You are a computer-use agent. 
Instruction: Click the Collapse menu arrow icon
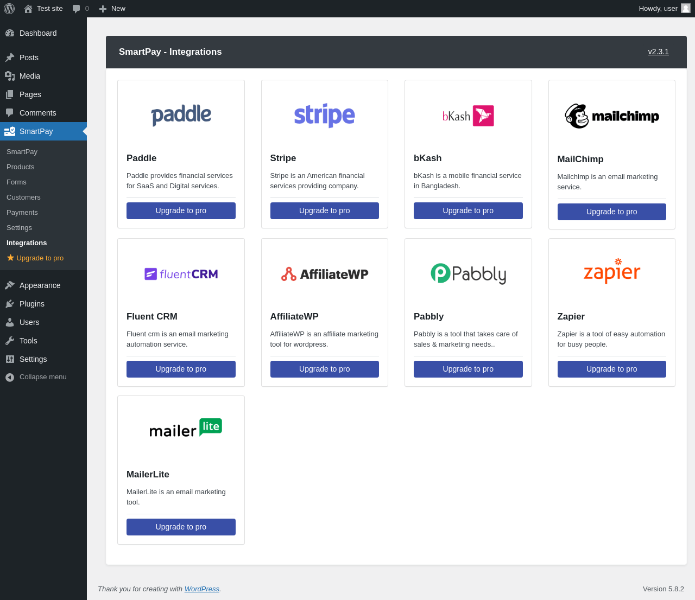[x=10, y=377]
